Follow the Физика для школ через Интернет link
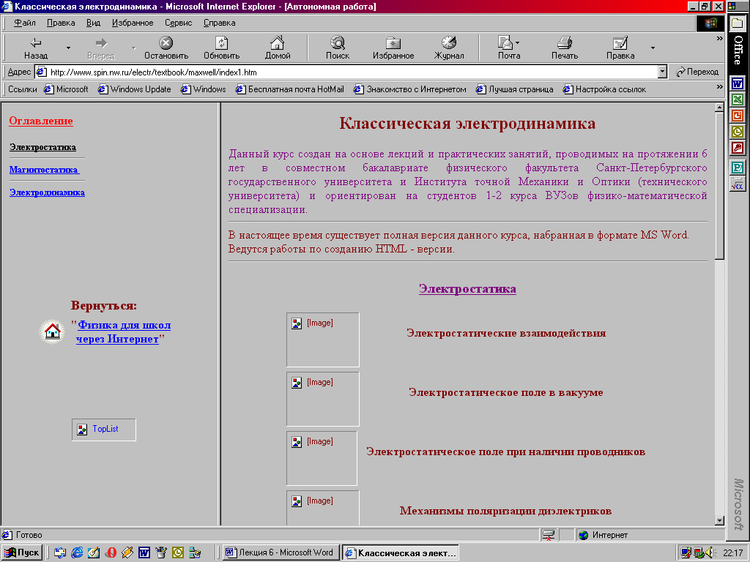 [x=123, y=331]
